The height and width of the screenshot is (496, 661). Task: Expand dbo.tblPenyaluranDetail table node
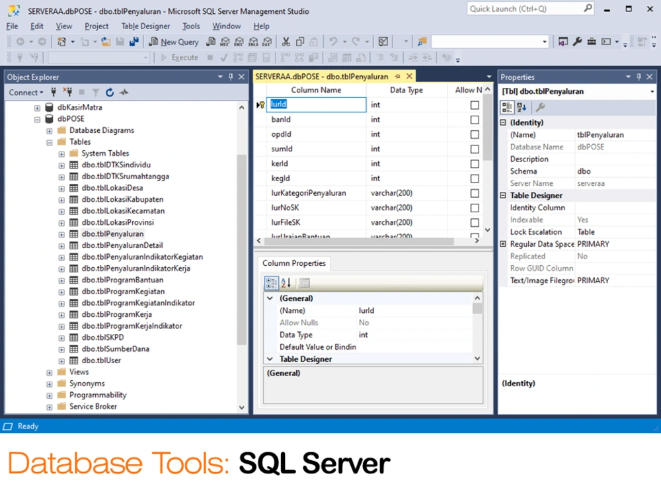61,246
